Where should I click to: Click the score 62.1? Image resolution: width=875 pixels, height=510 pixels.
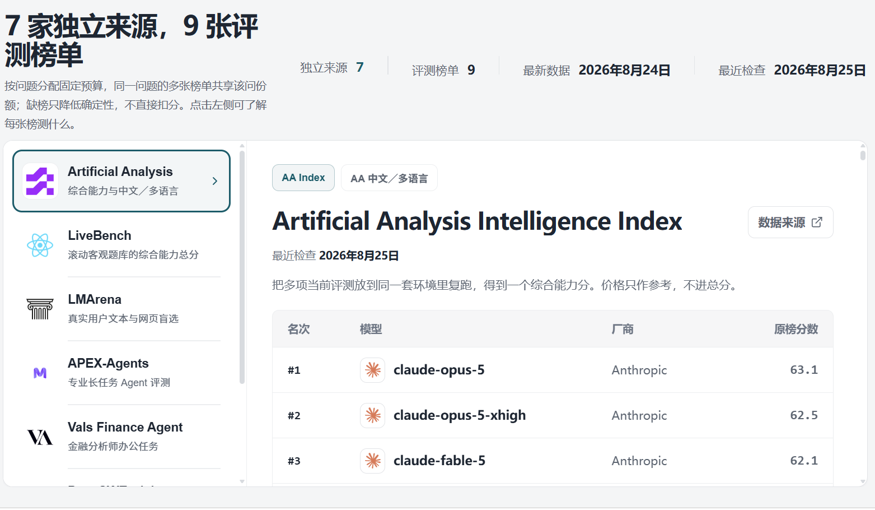pyautogui.click(x=804, y=461)
